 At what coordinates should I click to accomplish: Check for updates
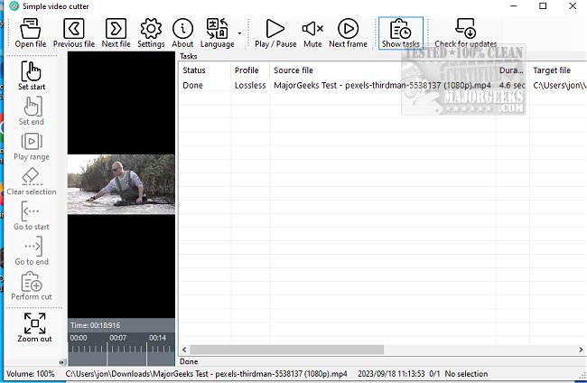[466, 33]
